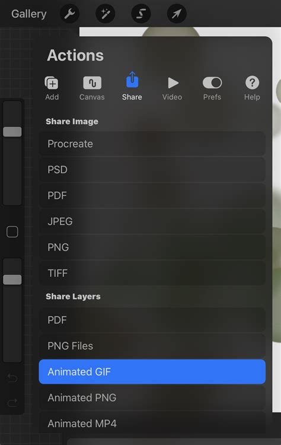Export layers as Animated GIF
The width and height of the screenshot is (281, 445).
tap(152, 372)
